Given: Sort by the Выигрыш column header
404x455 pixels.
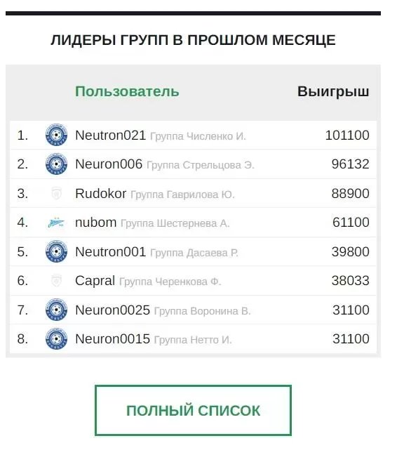Looking at the screenshot, I should pos(333,91).
